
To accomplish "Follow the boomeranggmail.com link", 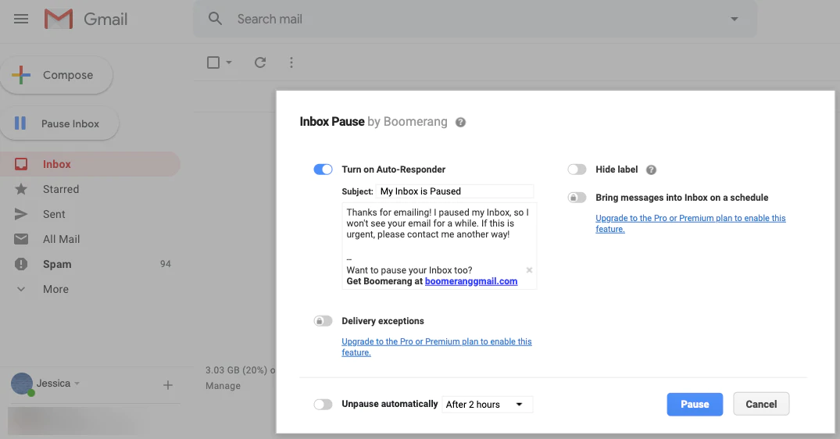I will point(471,281).
